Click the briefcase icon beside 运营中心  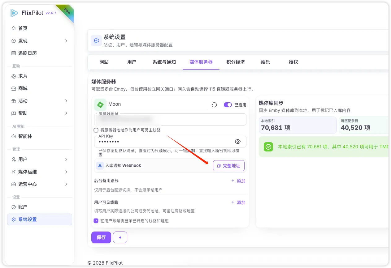(x=13, y=184)
